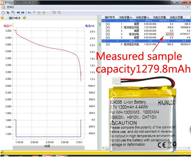Collapse cycle 2 row with minus box
Screen dimensions: 191x157
point(103,41)
